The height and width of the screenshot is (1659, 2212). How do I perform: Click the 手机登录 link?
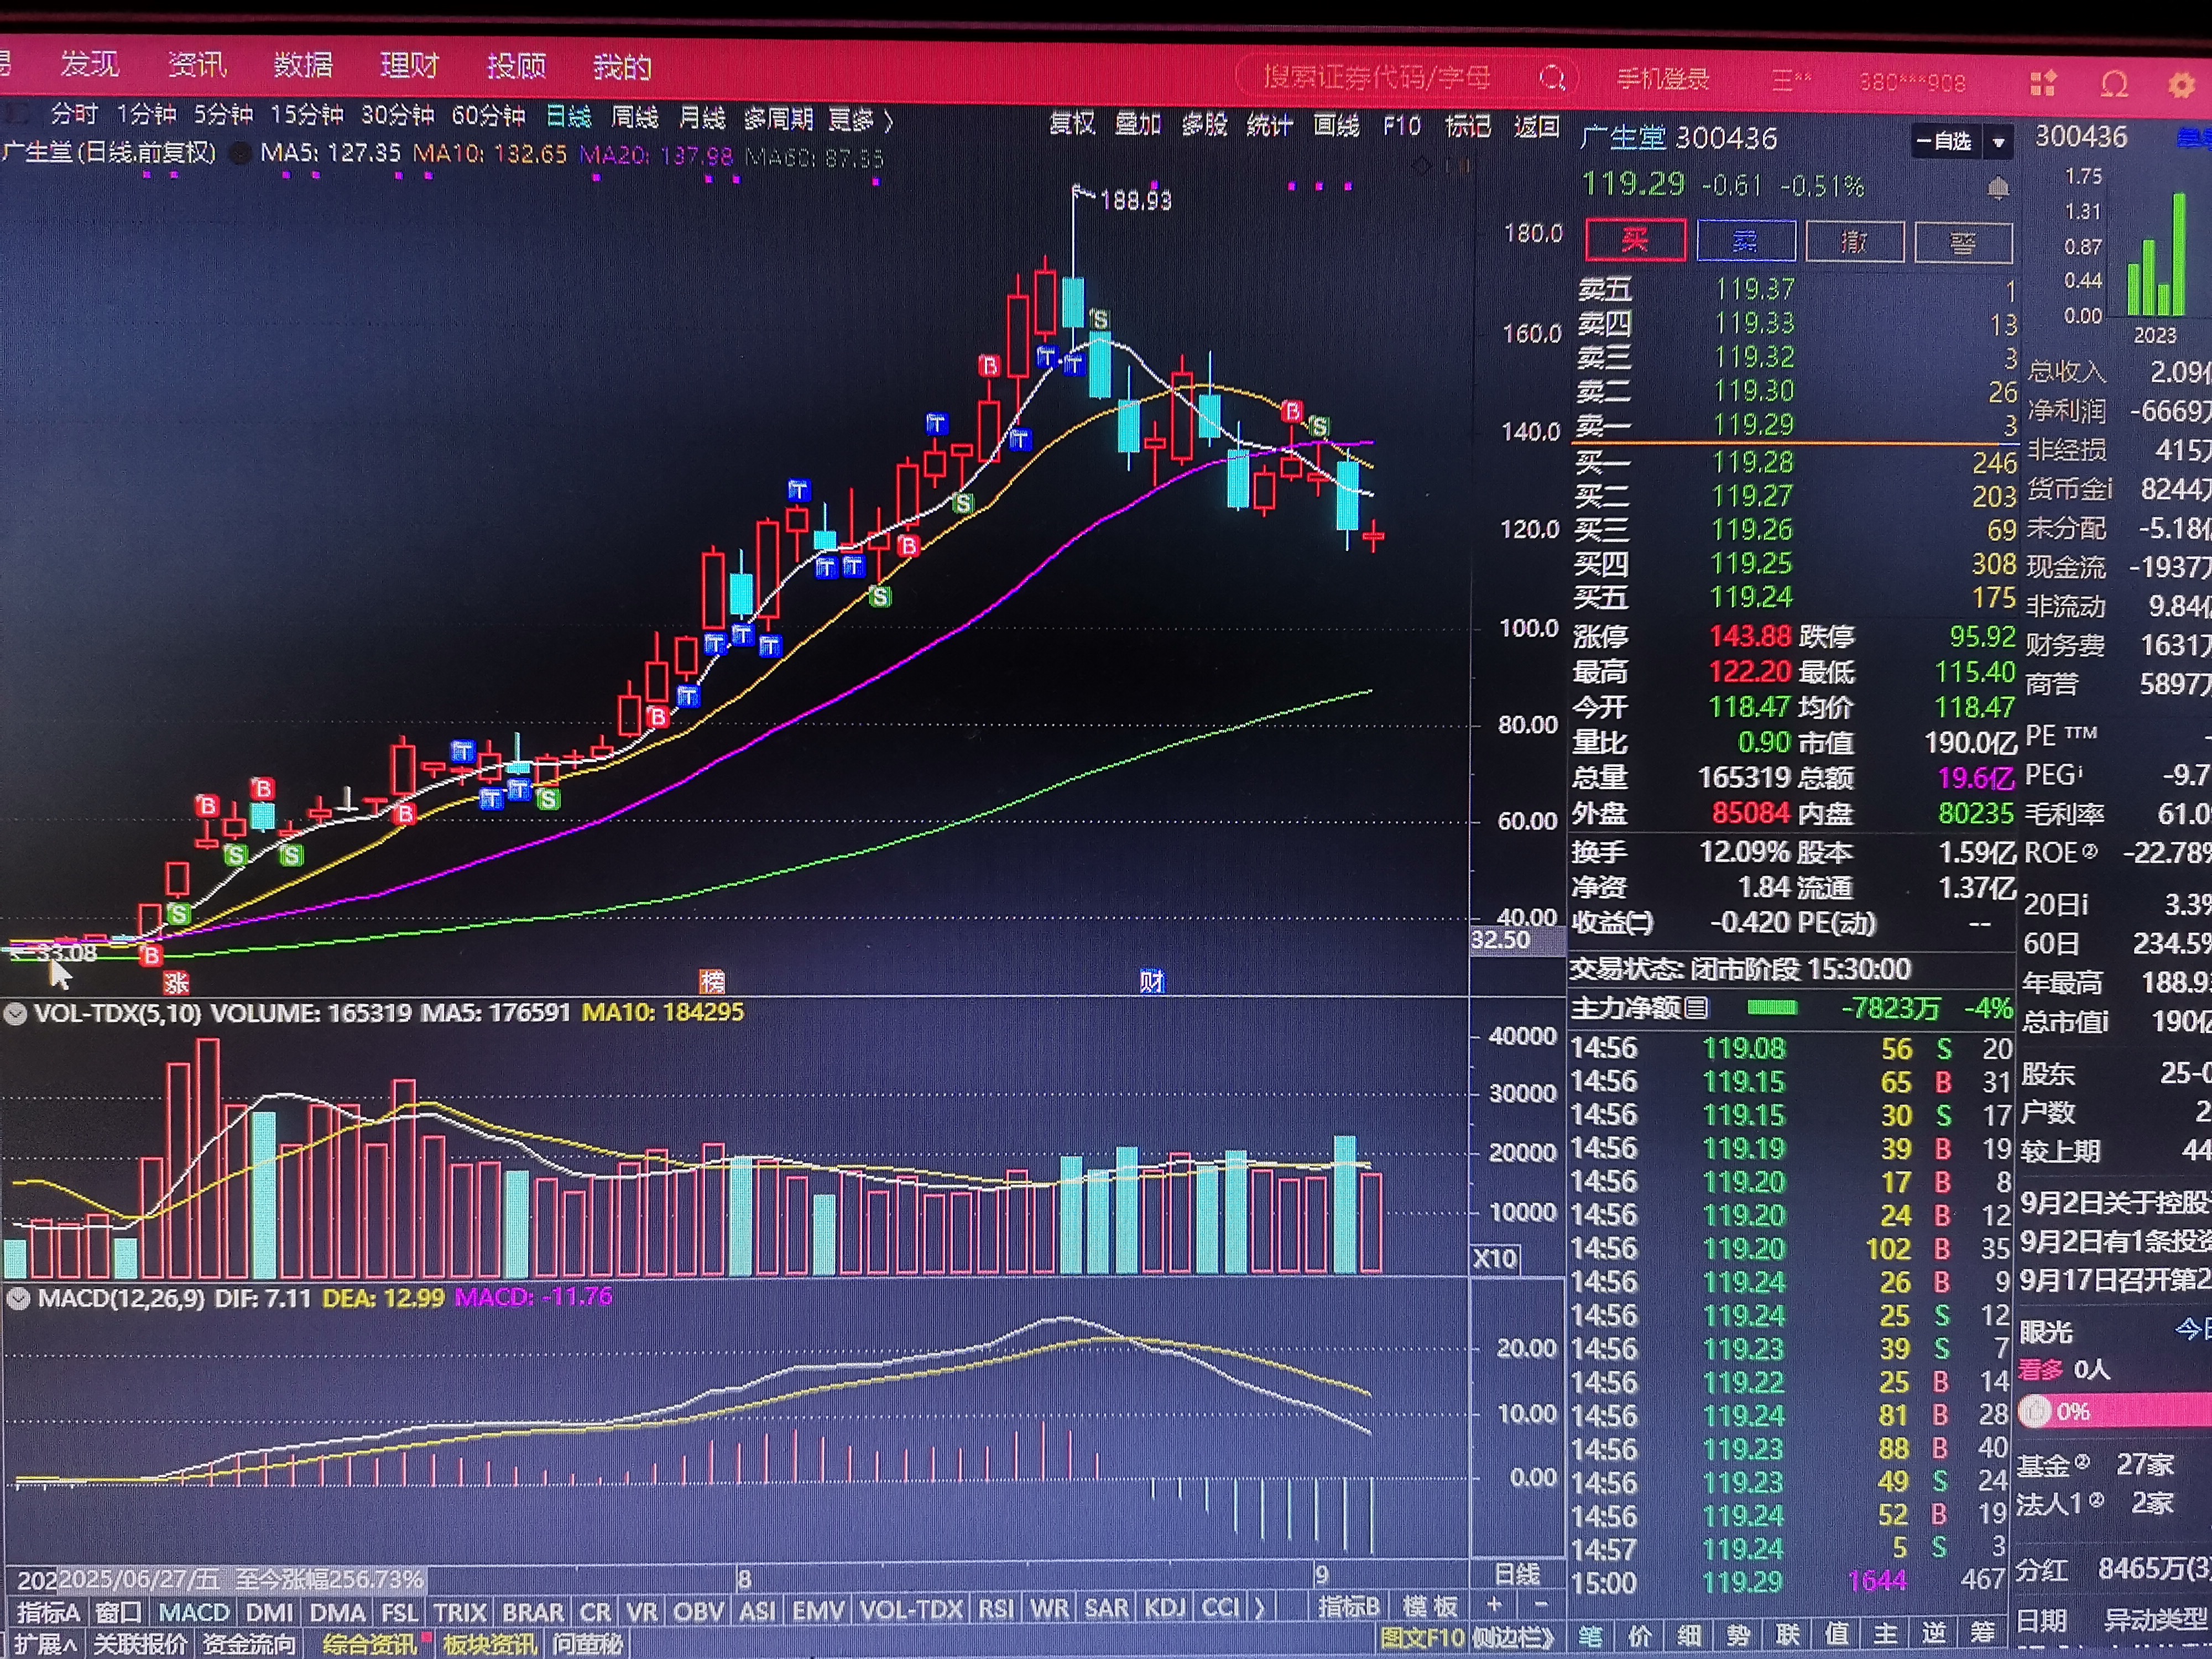(x=1663, y=79)
